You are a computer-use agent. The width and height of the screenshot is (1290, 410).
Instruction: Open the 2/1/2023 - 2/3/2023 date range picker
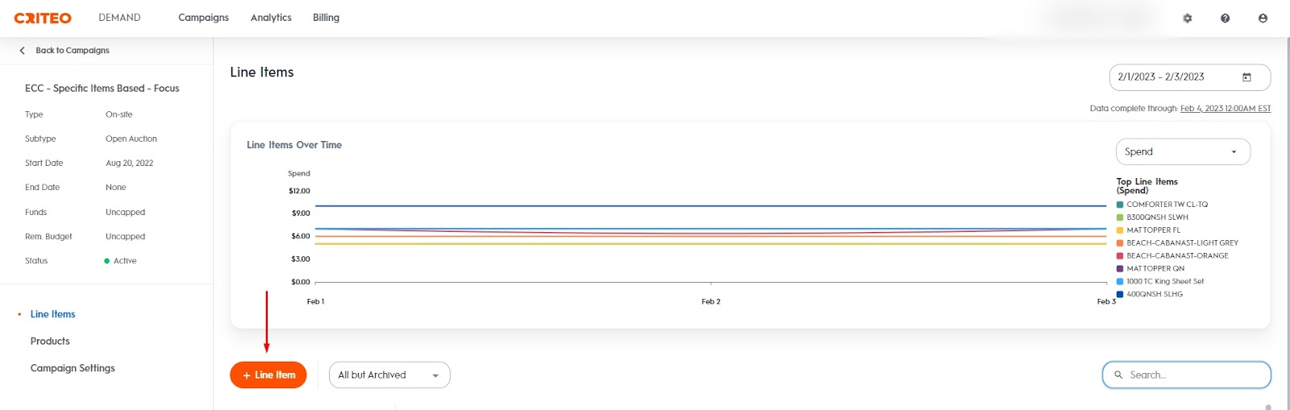coord(1161,77)
